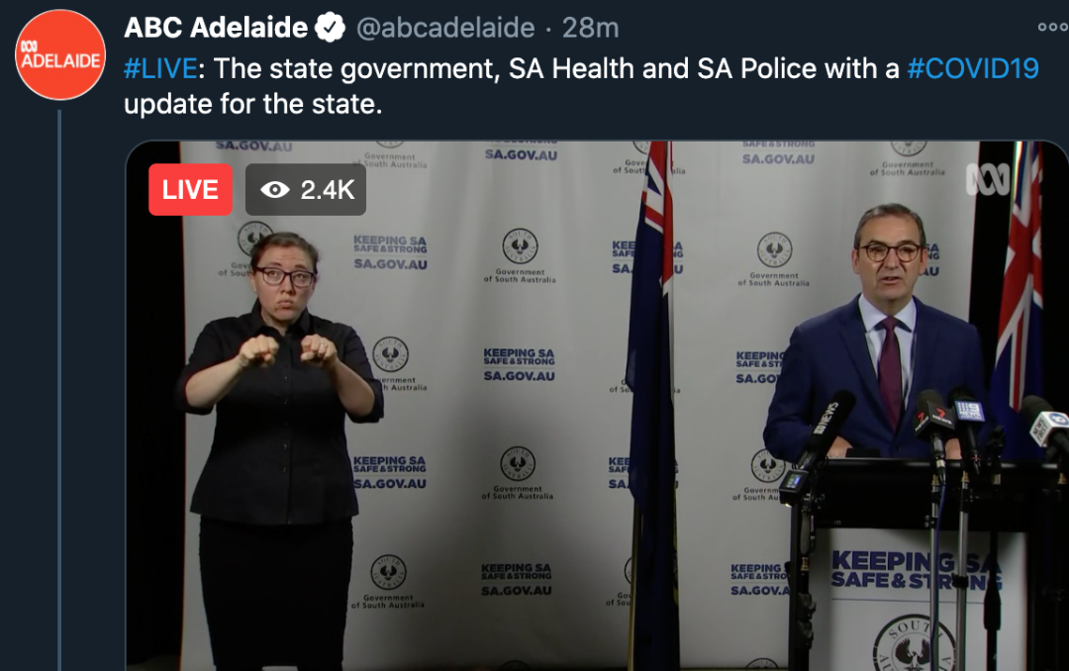Open the #COVID19 hashtag link
Image resolution: width=1069 pixels, height=671 pixels.
(x=973, y=69)
